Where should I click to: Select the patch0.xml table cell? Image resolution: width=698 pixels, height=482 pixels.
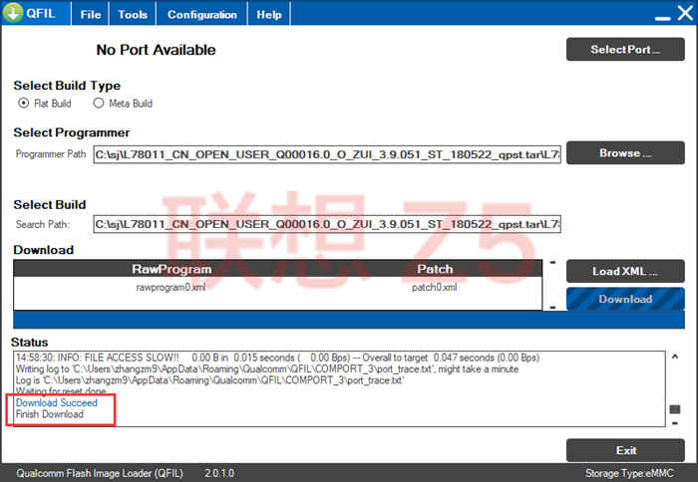coord(434,287)
